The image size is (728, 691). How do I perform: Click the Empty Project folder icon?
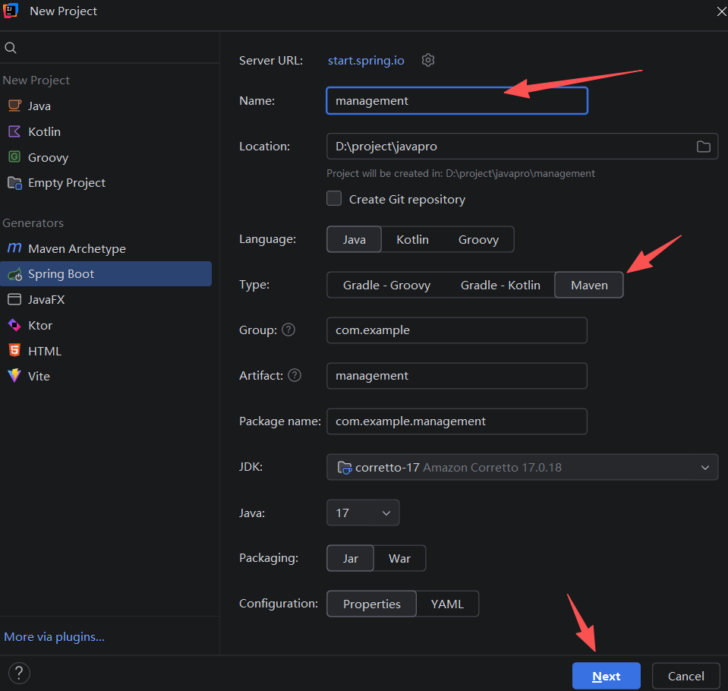tap(14, 183)
